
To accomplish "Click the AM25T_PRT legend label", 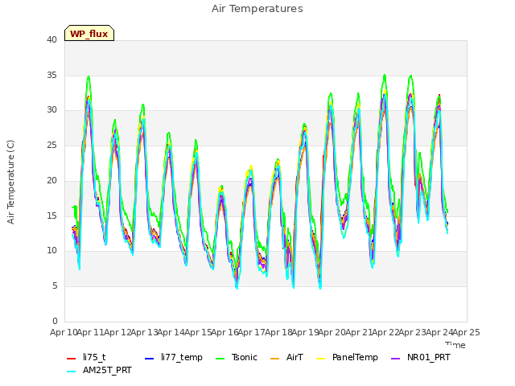I will [x=107, y=370].
